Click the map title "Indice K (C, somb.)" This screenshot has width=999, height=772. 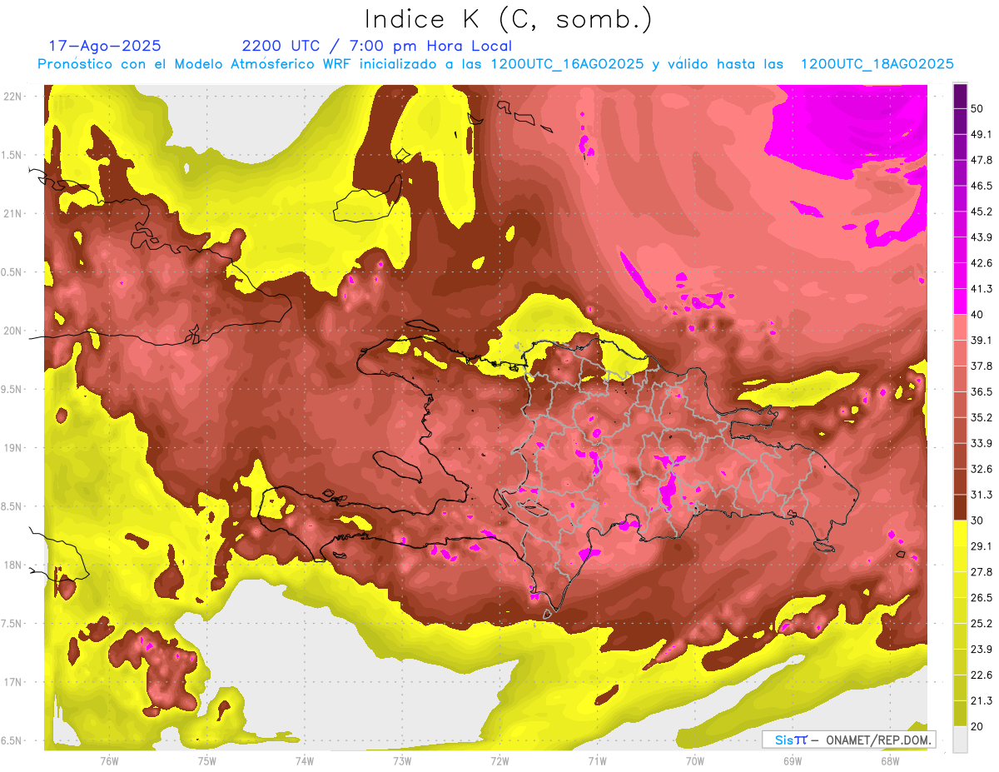pyautogui.click(x=508, y=19)
